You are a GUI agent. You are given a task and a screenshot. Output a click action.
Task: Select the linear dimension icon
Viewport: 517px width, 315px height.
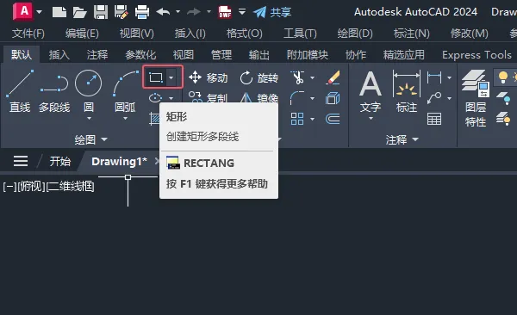tap(434, 77)
